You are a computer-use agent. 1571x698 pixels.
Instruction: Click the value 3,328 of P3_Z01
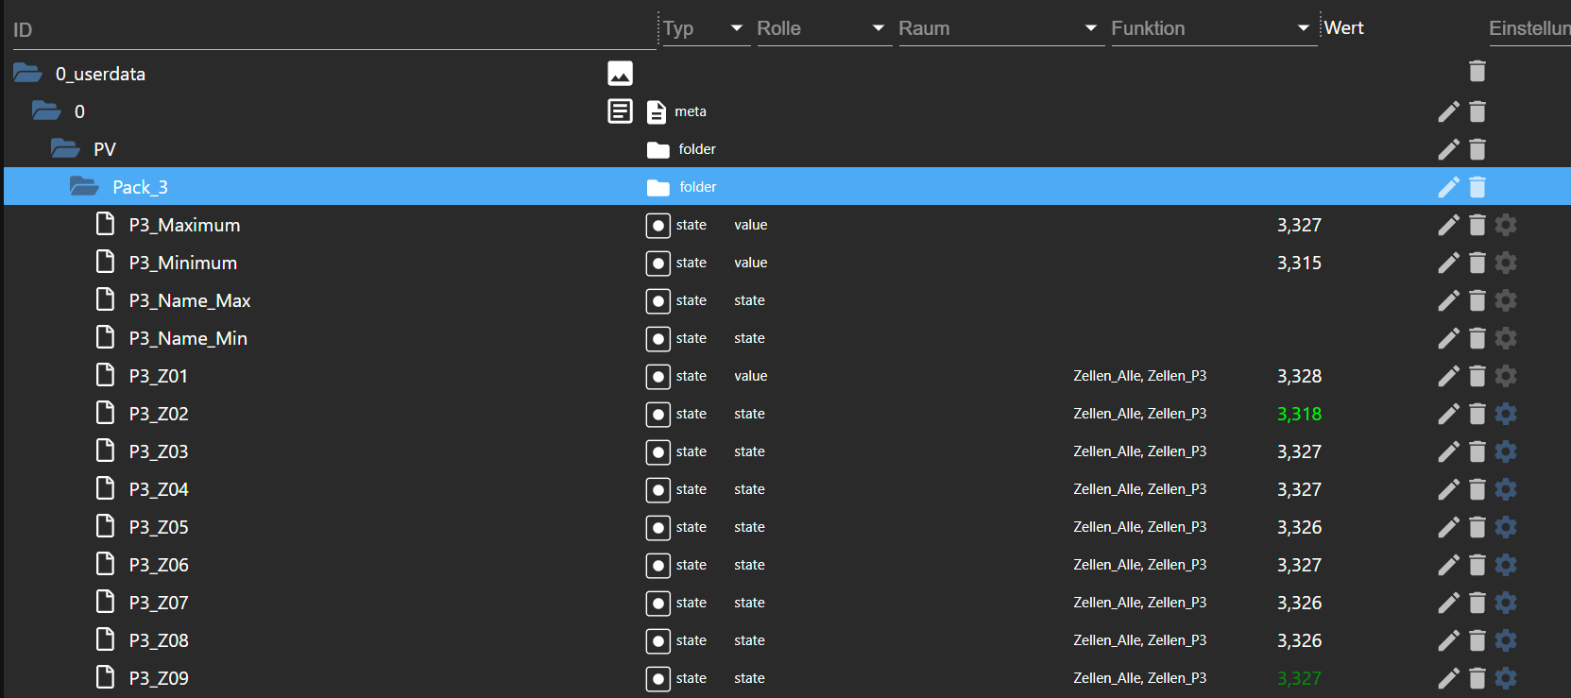(x=1299, y=376)
